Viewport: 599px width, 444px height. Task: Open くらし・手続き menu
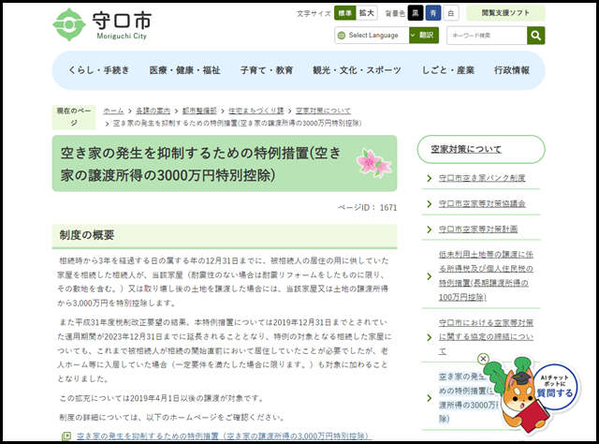pos(98,70)
